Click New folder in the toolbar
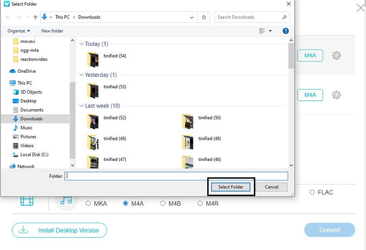This screenshot has height=250, width=366. pyautogui.click(x=52, y=31)
